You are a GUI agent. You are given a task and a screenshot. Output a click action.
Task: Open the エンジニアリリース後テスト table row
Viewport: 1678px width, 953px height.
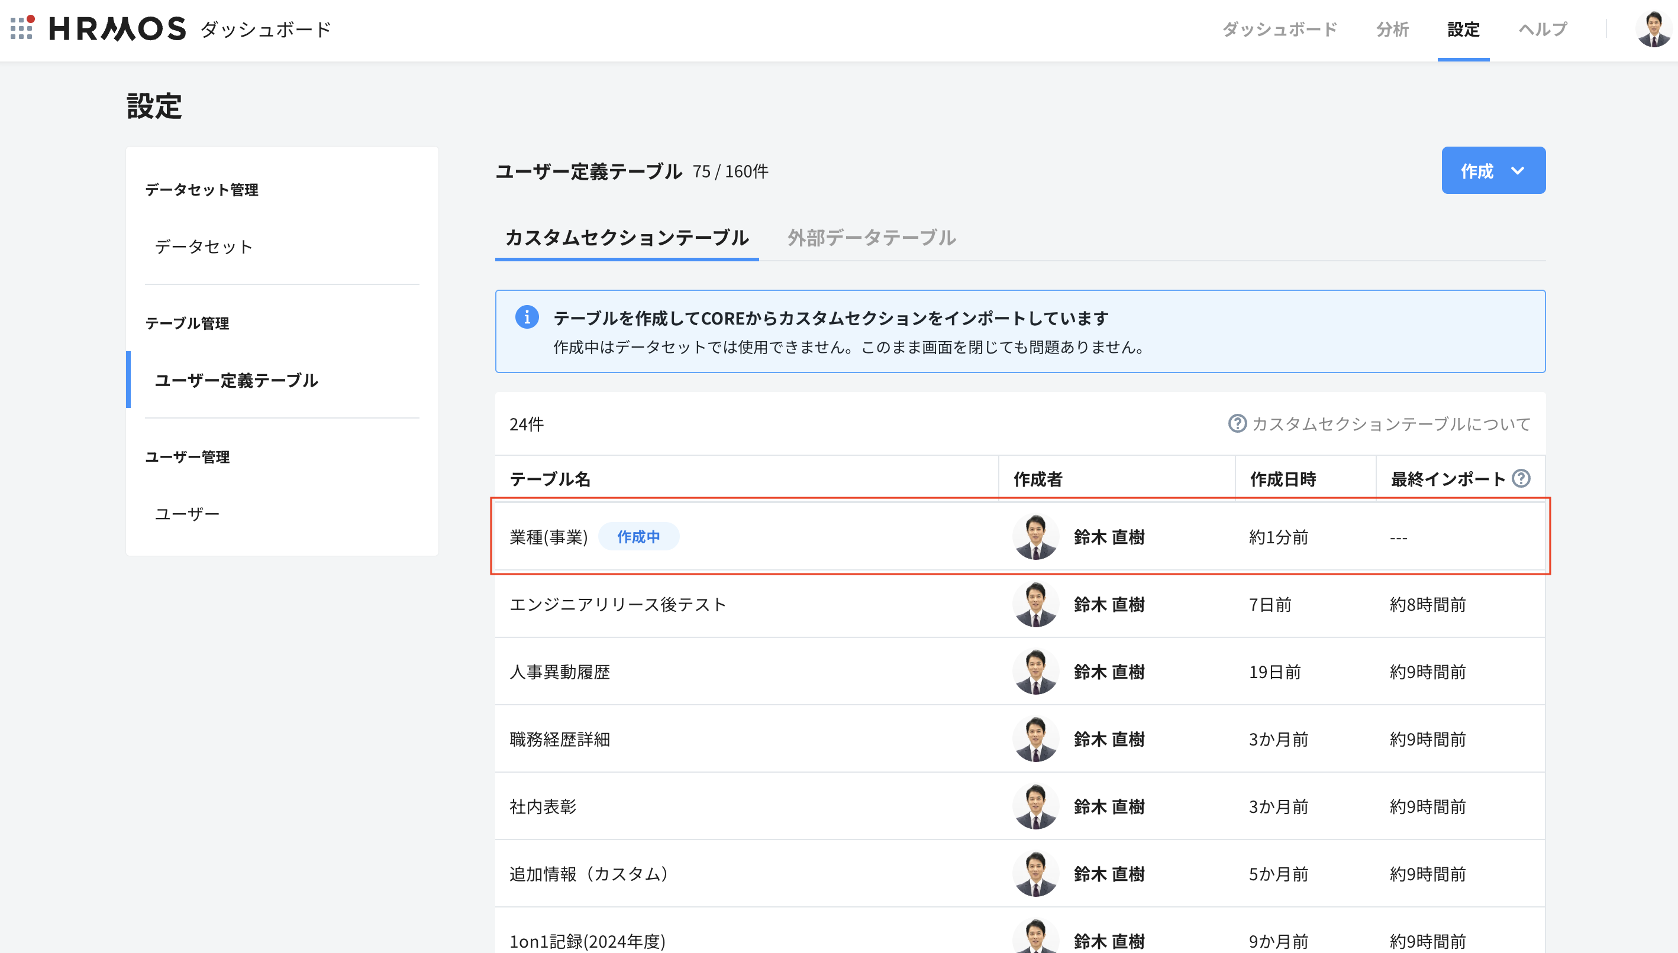(x=618, y=604)
